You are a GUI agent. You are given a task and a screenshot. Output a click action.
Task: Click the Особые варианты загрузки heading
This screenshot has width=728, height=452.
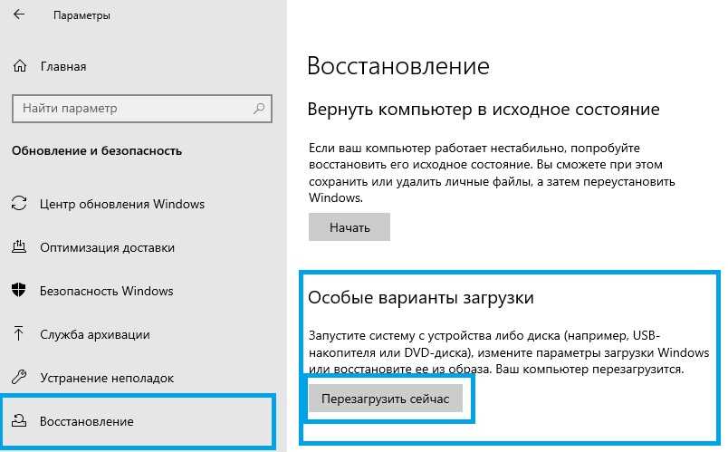pyautogui.click(x=421, y=297)
